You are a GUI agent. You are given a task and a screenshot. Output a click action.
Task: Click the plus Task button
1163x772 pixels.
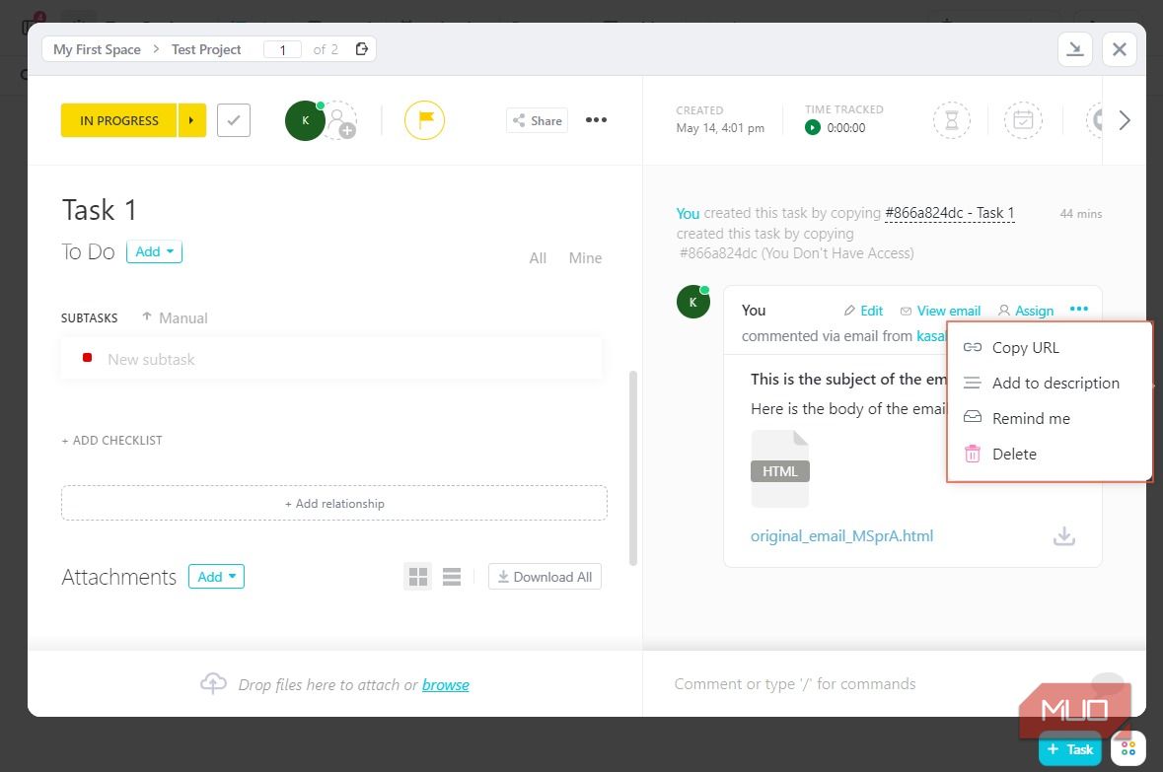[x=1070, y=749]
